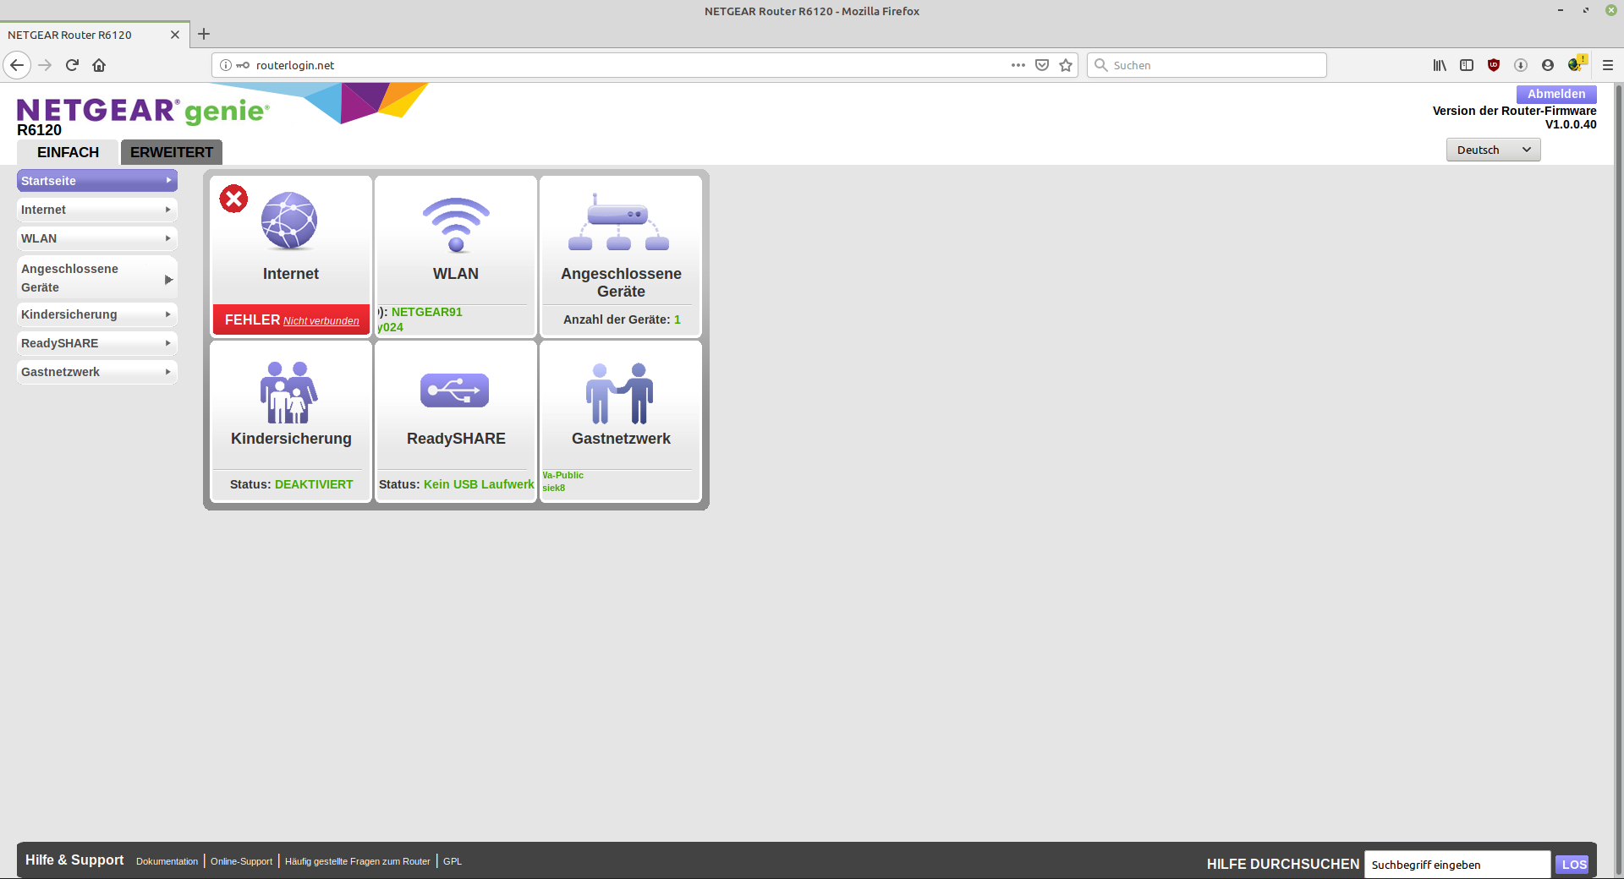Open the WLAN wifi signal icon
1624x879 pixels.
(456, 225)
